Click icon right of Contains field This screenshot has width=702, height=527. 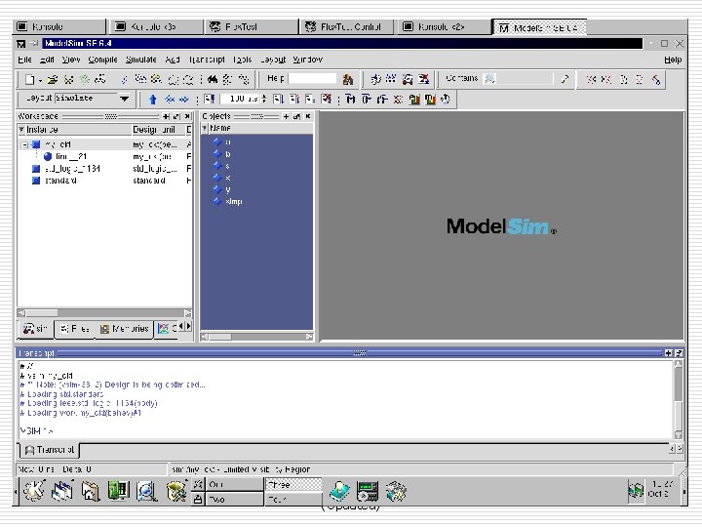tap(565, 79)
